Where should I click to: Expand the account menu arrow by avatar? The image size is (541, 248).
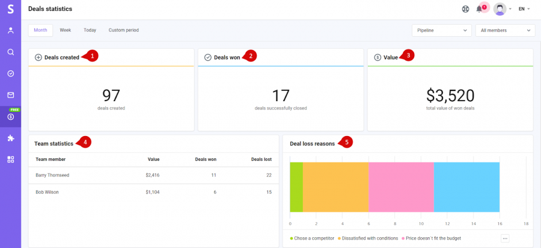click(510, 9)
